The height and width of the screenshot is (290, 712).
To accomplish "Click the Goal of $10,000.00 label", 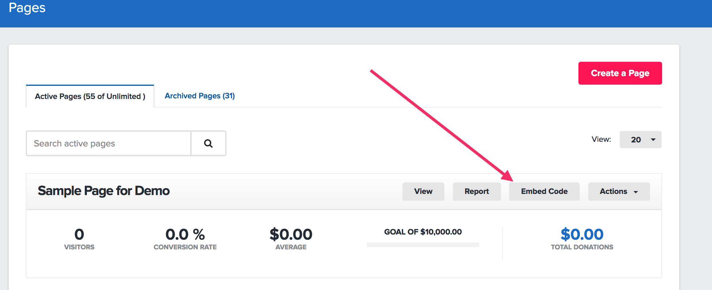I will tap(423, 232).
